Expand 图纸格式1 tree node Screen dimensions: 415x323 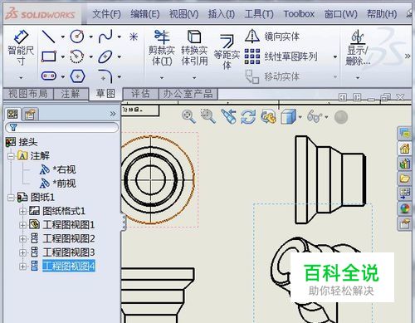22,211
